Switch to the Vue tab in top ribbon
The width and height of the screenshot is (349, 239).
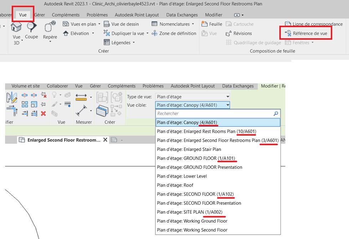pos(23,15)
